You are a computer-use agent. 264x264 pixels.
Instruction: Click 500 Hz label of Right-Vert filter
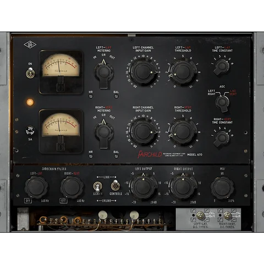point(80,201)
